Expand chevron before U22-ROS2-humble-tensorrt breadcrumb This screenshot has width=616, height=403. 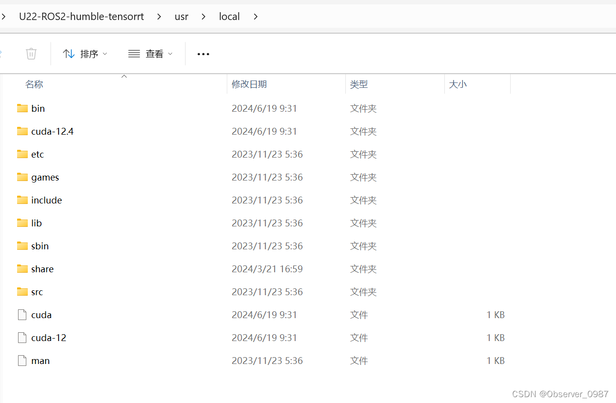[x=3, y=17]
